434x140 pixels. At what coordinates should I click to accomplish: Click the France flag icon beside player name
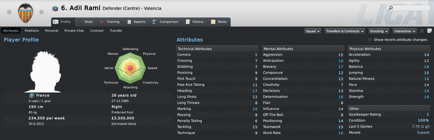(55, 8)
